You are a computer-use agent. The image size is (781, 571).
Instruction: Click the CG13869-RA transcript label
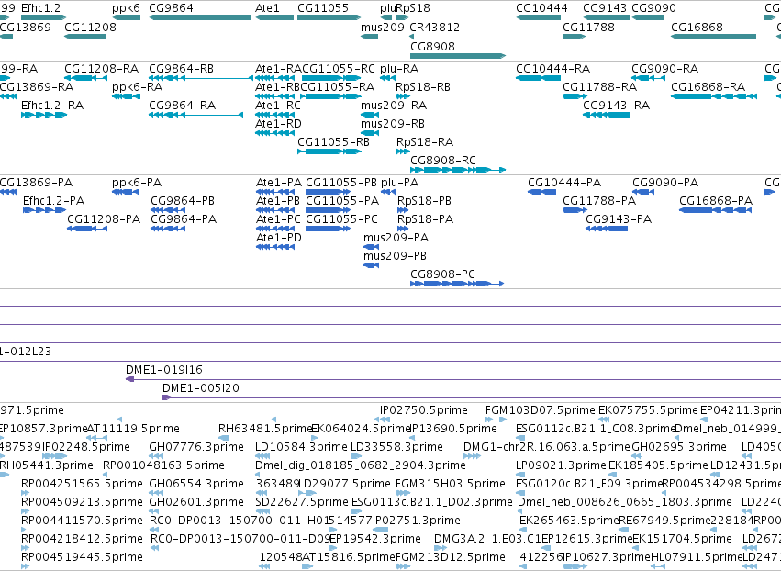(37, 86)
